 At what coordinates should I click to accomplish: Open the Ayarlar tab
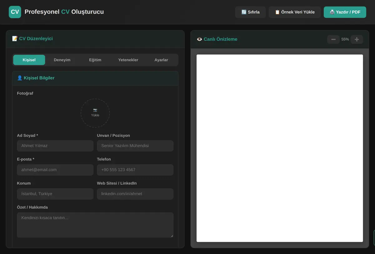161,60
